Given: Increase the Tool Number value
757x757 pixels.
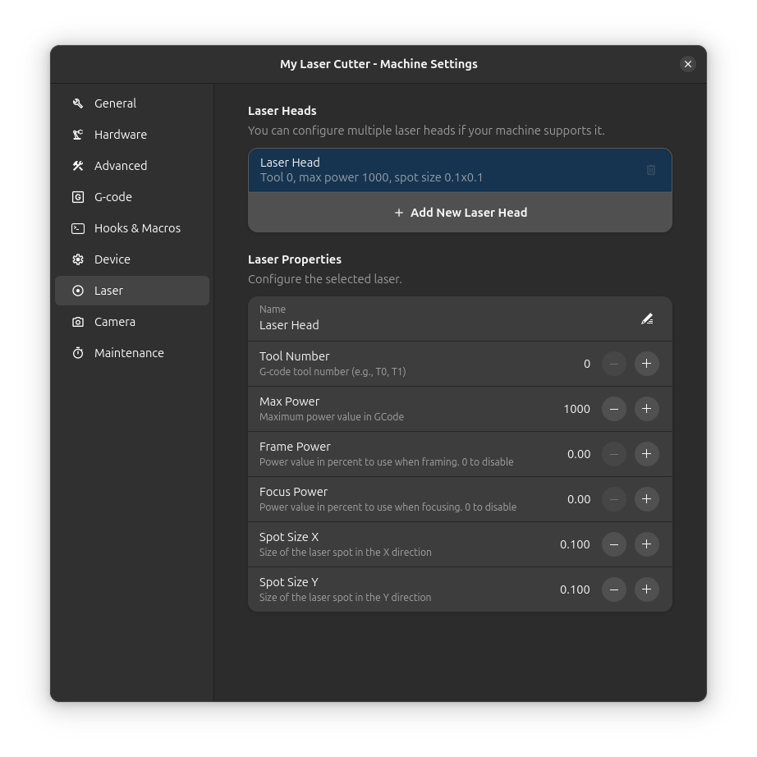Looking at the screenshot, I should tap(647, 364).
